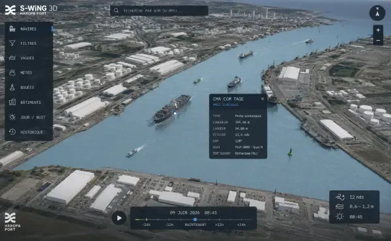Zoom in with the plus button

[x=378, y=30]
